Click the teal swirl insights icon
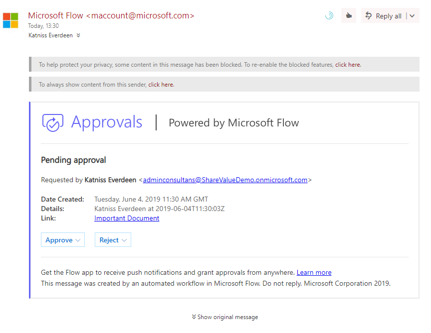The width and height of the screenshot is (431, 333). tap(329, 15)
